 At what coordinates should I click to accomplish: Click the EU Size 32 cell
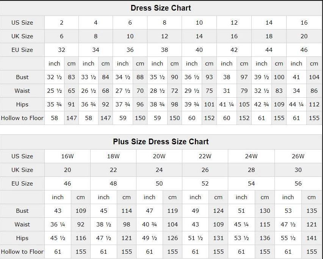(61, 50)
